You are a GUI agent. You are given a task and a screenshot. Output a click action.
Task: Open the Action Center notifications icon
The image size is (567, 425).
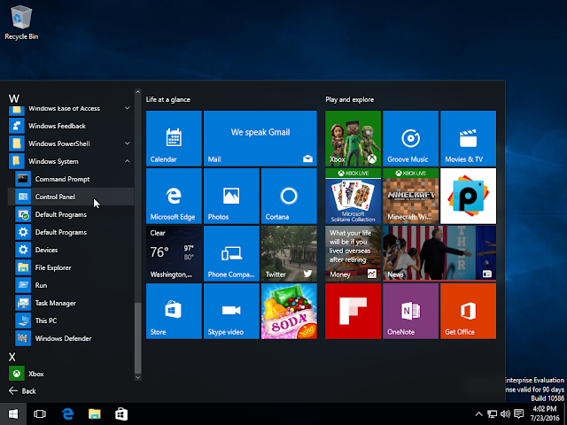pyautogui.click(x=519, y=414)
